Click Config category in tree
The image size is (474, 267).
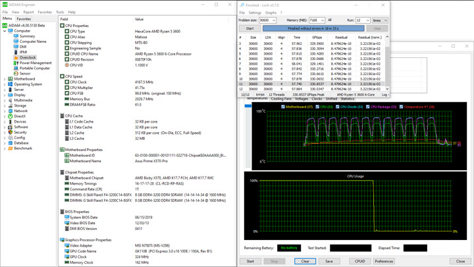tap(19, 138)
